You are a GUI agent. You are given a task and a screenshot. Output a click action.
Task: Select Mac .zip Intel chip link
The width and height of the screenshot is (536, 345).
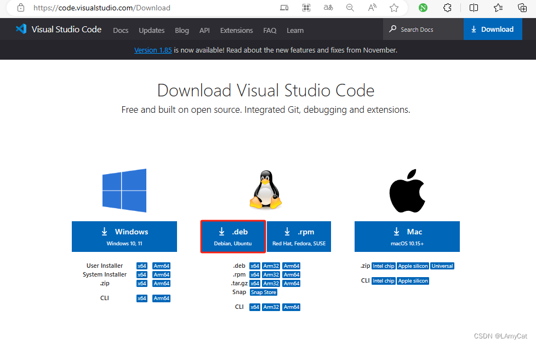click(x=383, y=266)
